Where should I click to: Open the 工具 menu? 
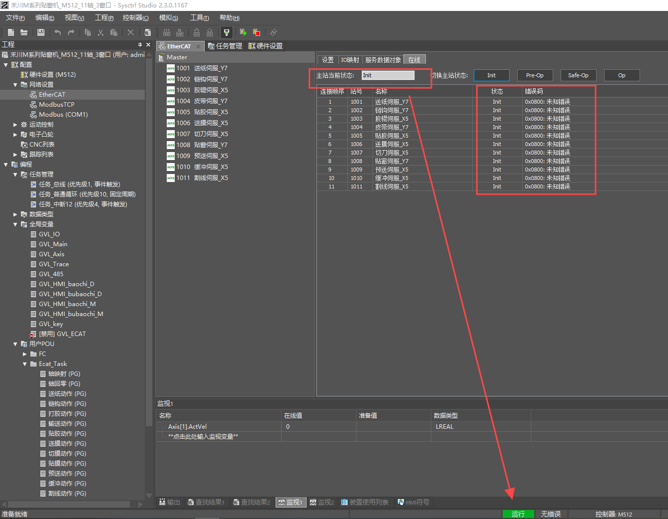point(199,18)
